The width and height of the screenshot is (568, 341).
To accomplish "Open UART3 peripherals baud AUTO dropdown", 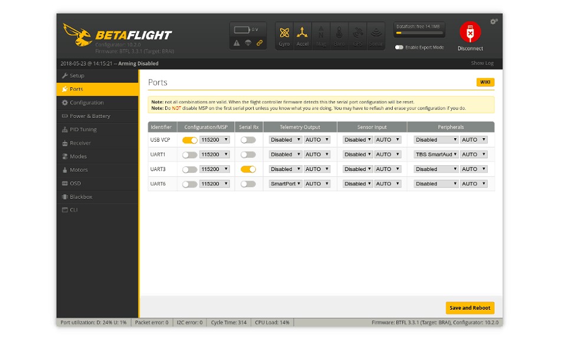I will point(474,169).
